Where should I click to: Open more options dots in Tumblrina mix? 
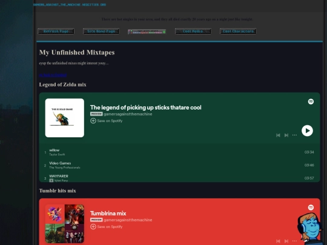click(x=294, y=241)
